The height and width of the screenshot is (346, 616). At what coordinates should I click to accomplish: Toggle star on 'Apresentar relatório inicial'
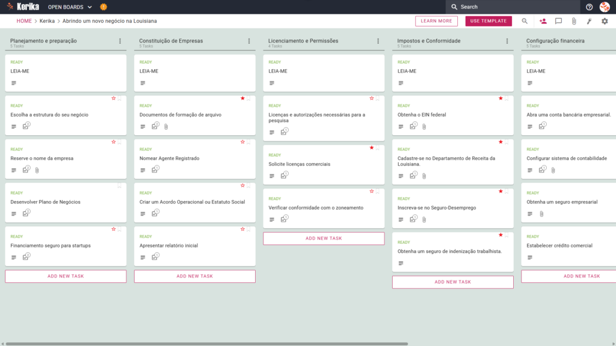pyautogui.click(x=242, y=229)
